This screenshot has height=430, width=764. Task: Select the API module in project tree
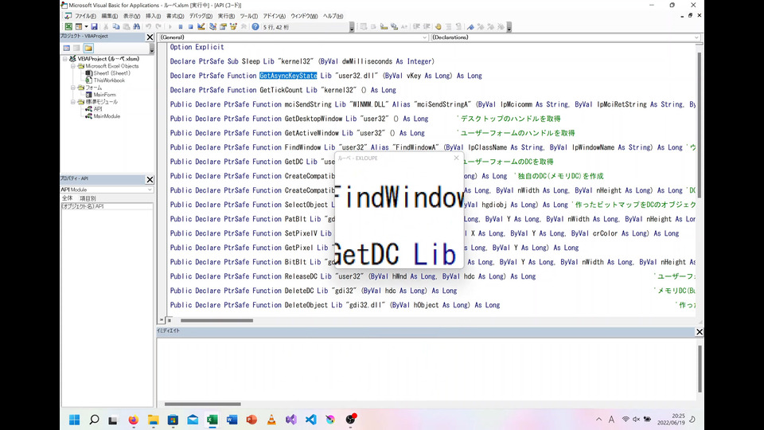[x=98, y=109]
